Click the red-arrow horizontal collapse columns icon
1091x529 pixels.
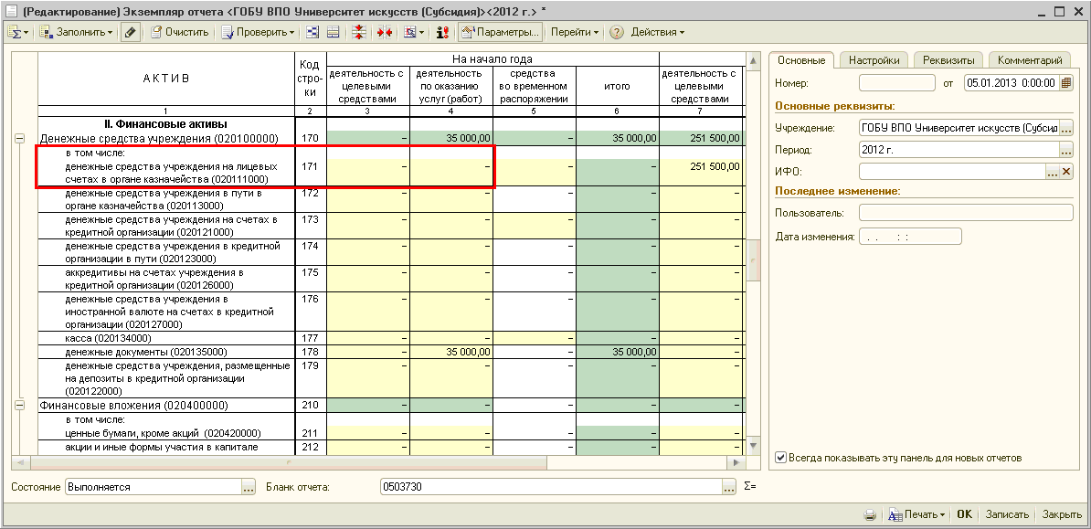(384, 32)
